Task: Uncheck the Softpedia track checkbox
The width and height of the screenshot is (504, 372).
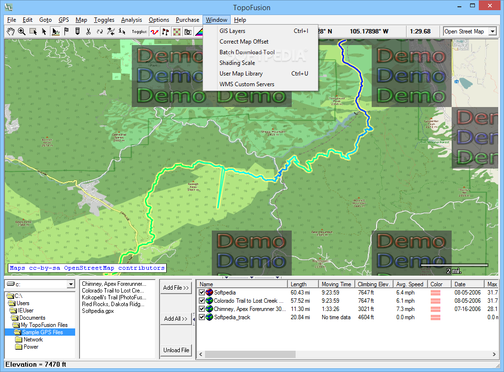Action: 202,293
